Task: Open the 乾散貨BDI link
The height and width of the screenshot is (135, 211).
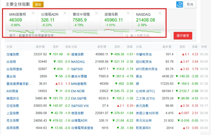Action: click(143, 128)
